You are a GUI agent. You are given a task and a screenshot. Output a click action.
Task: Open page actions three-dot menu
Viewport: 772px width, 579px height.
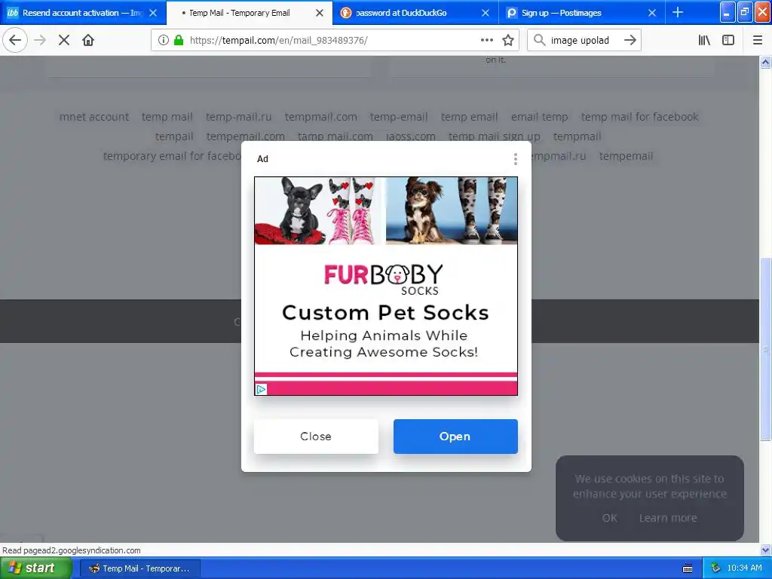tap(486, 40)
